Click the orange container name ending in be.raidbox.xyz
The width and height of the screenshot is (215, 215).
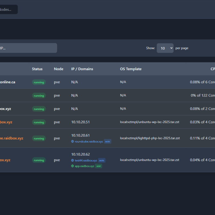click(x=12, y=138)
